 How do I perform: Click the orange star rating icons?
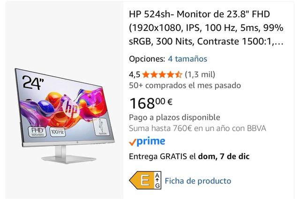[x=162, y=74]
